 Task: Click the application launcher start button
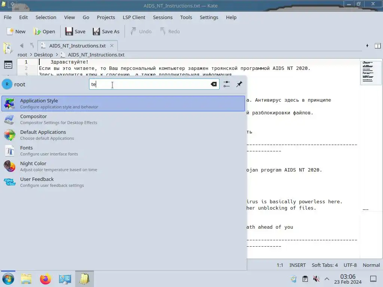(8, 279)
